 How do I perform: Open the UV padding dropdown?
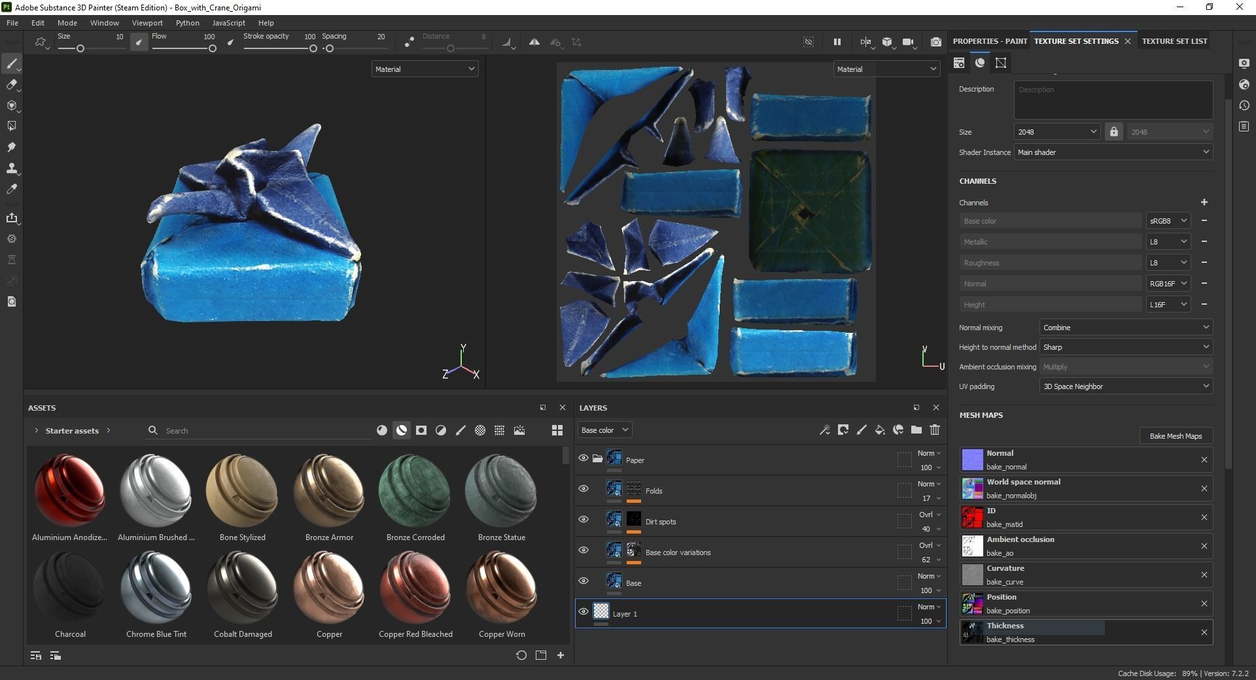coord(1126,386)
